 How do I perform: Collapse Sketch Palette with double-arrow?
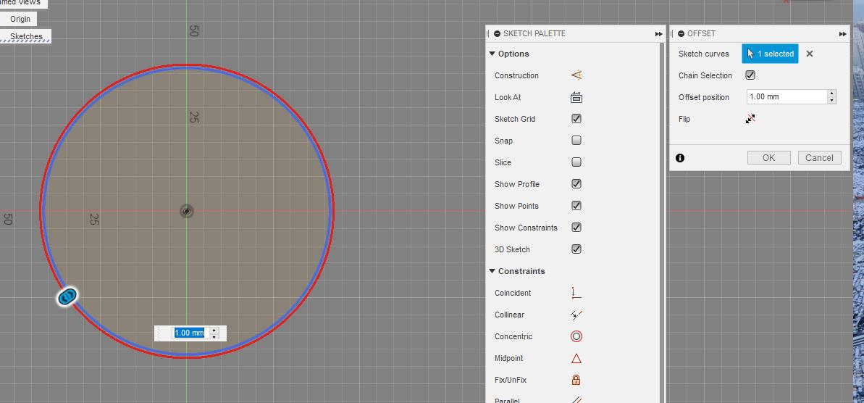pyautogui.click(x=659, y=34)
